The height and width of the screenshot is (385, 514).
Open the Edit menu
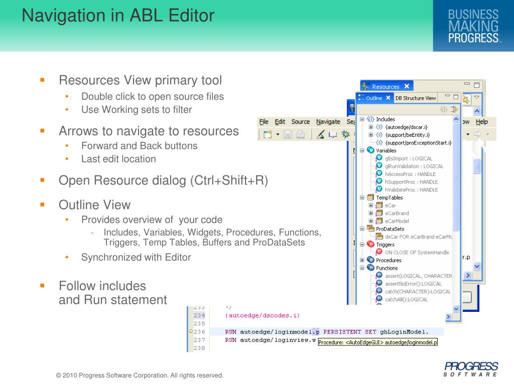(x=280, y=122)
